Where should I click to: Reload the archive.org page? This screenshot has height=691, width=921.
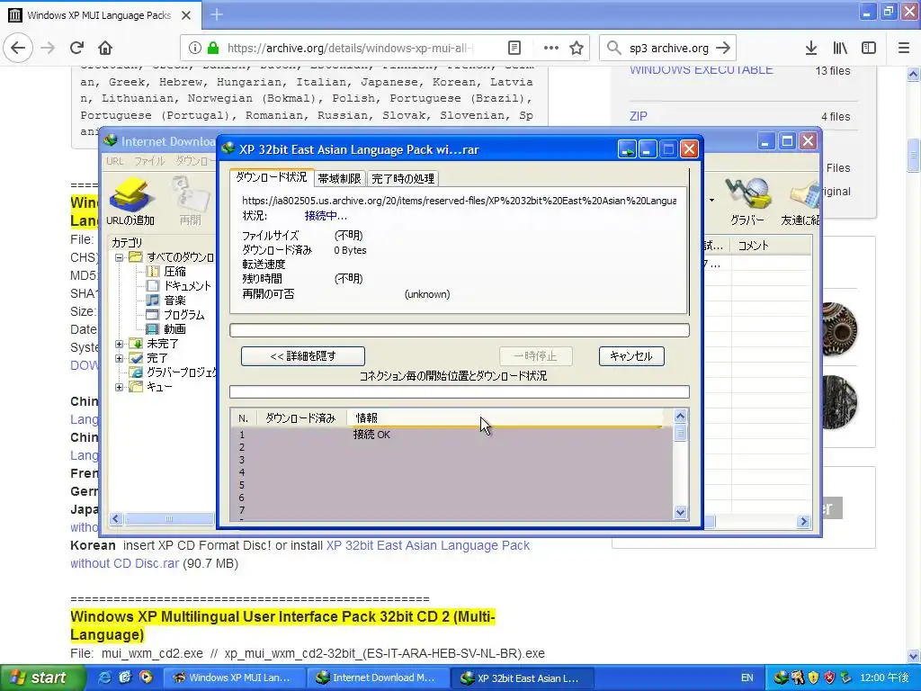[x=76, y=48]
